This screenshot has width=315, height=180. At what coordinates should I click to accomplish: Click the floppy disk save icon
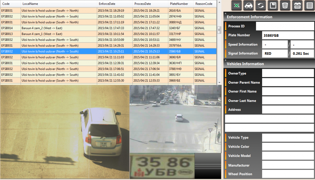click(x=273, y=6)
